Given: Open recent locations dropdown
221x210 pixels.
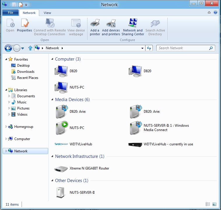Looking at the screenshot, I should coord(22,48).
